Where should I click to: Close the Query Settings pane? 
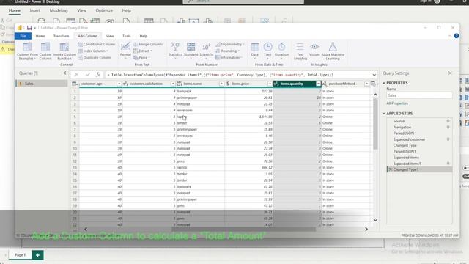[450, 73]
